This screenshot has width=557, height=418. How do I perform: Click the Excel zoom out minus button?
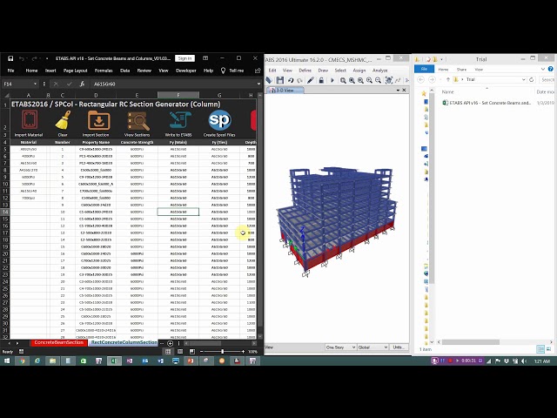point(201,352)
